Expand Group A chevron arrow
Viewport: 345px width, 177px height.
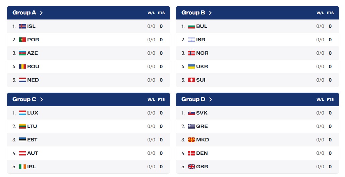(41, 13)
